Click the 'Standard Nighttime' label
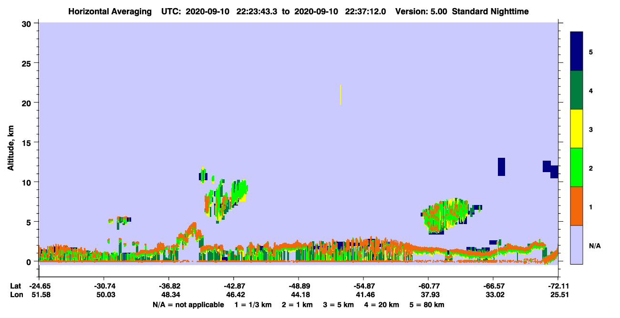This screenshot has width=620, height=318. point(490,11)
